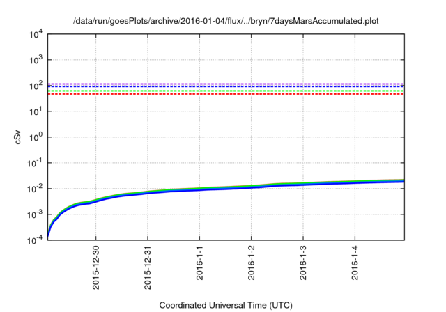Click the cSv y-axis label
The width and height of the screenshot is (446, 312).
17,137
